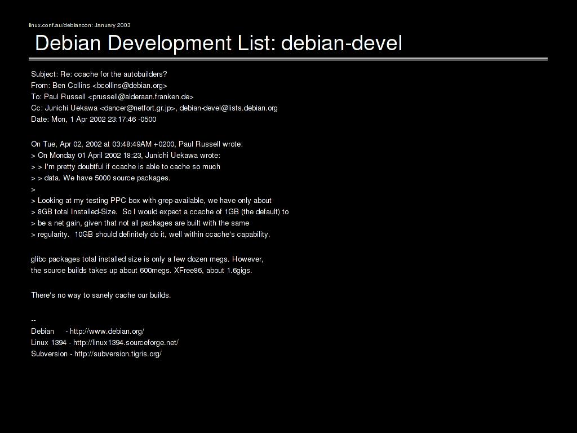Click the "Paul Russell wrote" attribution line

coord(137,144)
